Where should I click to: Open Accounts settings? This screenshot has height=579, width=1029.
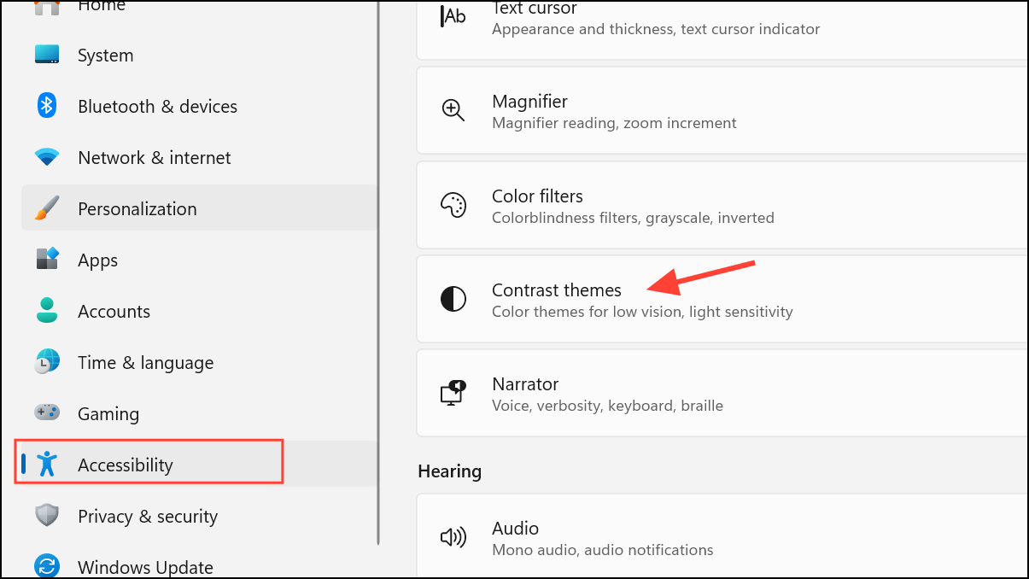[x=114, y=311]
